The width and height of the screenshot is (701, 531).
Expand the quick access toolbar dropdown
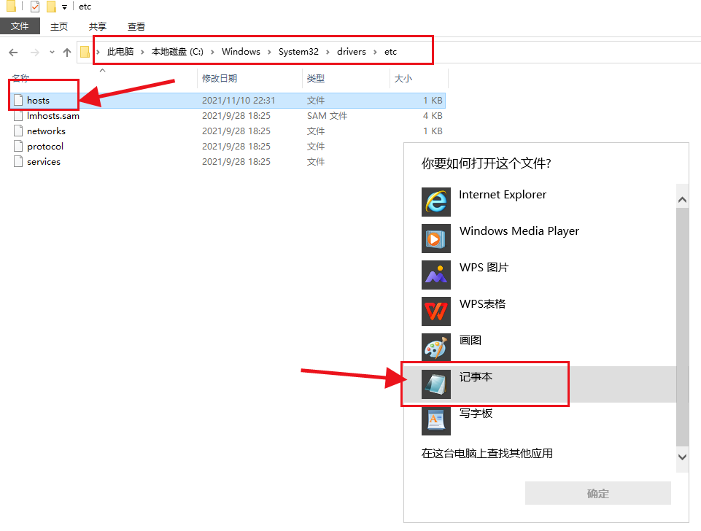pyautogui.click(x=64, y=7)
